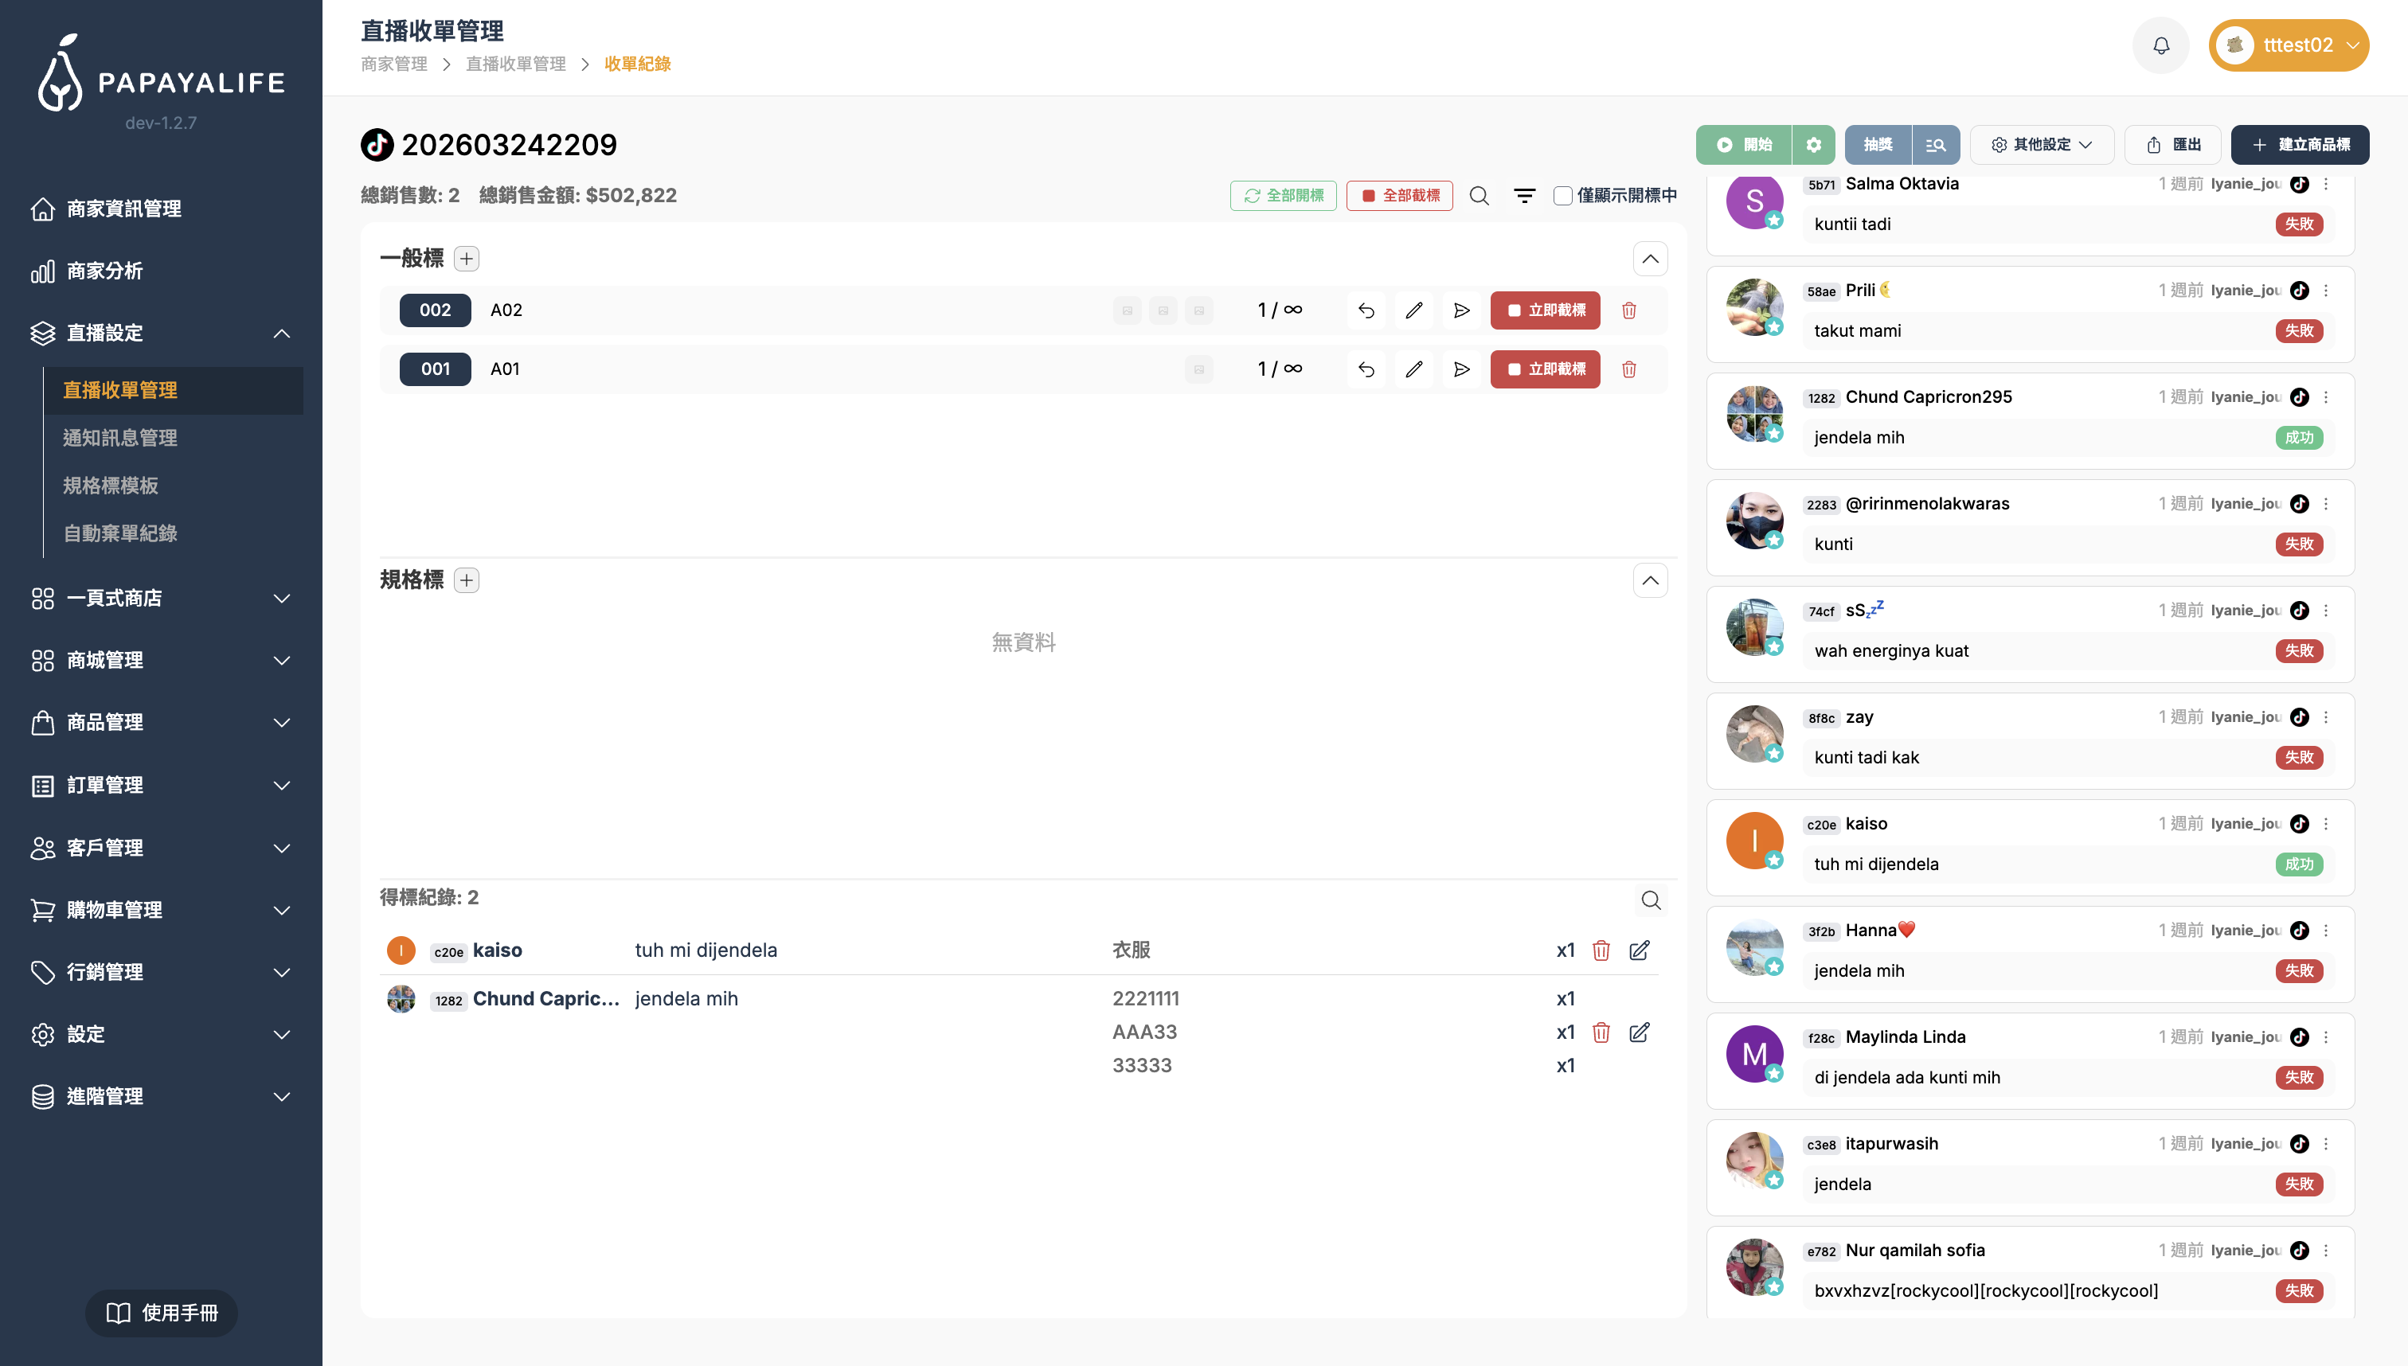Enable the 僅顯示開標中 checkbox
The image size is (2408, 1366).
pos(1562,195)
